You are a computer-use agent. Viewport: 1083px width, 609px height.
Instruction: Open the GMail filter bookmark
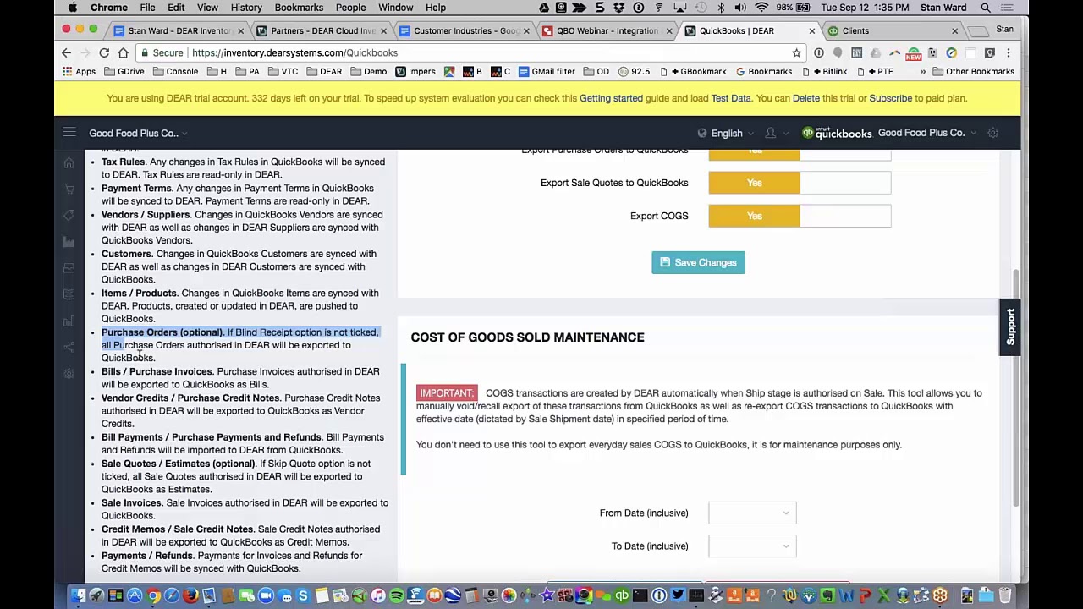tap(547, 72)
